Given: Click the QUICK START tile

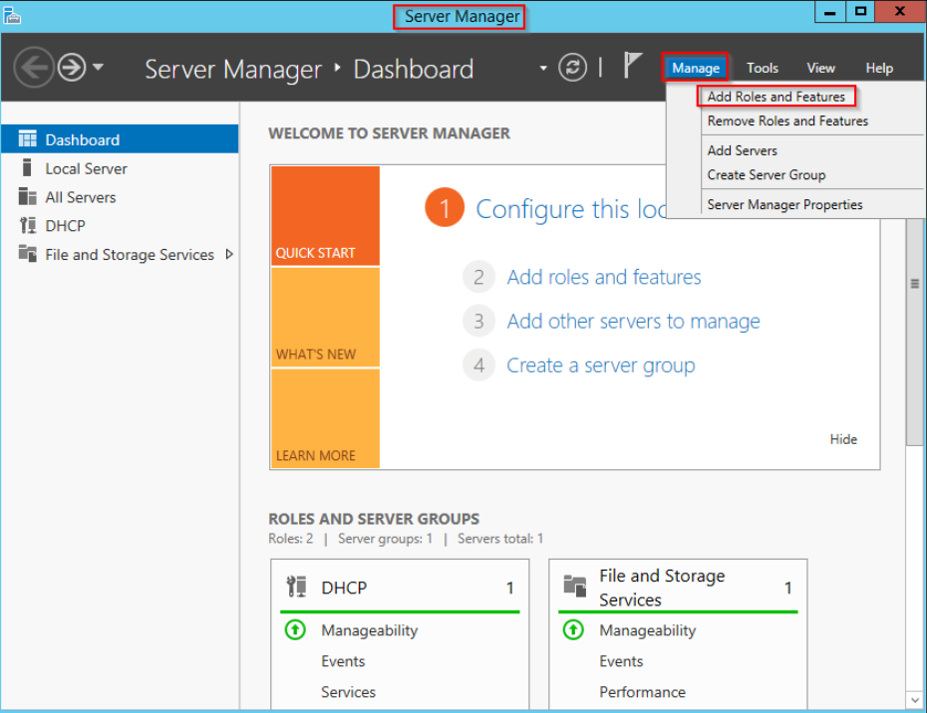Looking at the screenshot, I should tap(325, 216).
